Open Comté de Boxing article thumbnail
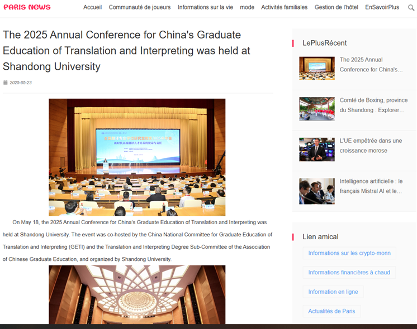 point(316,109)
